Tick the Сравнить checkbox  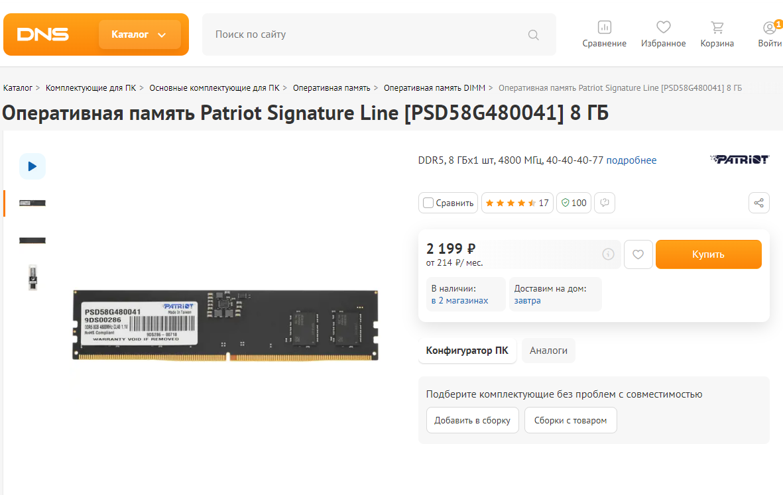click(428, 203)
